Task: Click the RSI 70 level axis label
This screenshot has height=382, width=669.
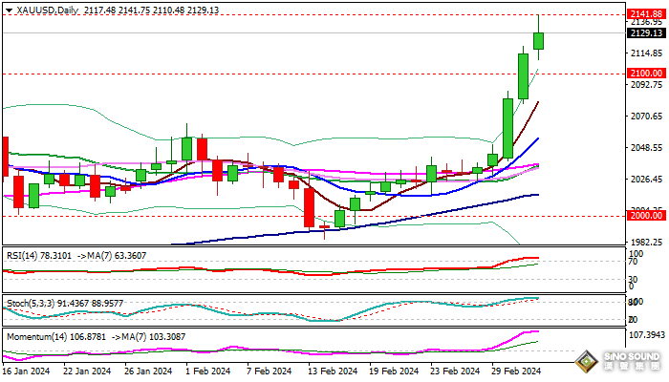Action: tap(633, 261)
